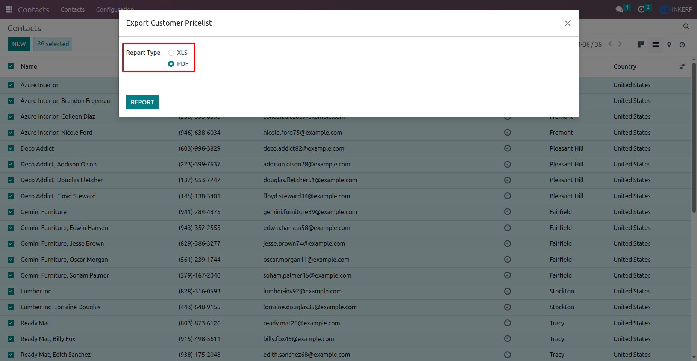Viewport: 697px width, 361px height.
Task: Click activity clock for Deco Addict row
Action: [x=508, y=148]
